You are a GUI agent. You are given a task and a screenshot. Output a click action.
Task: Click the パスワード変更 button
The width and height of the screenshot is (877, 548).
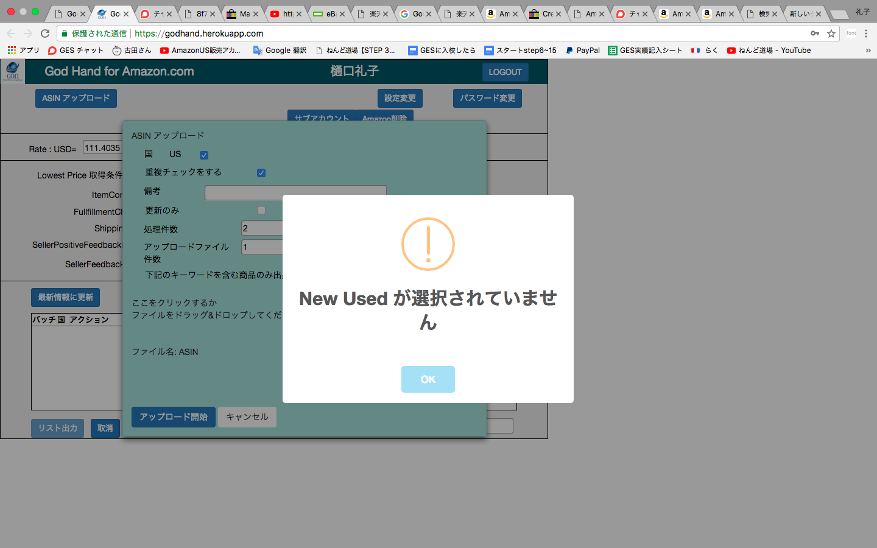[487, 98]
